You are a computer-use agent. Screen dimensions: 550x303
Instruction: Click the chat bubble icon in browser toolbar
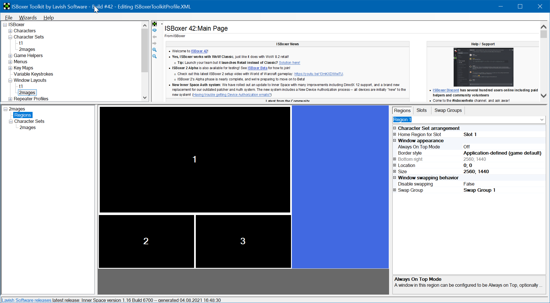coord(154,30)
